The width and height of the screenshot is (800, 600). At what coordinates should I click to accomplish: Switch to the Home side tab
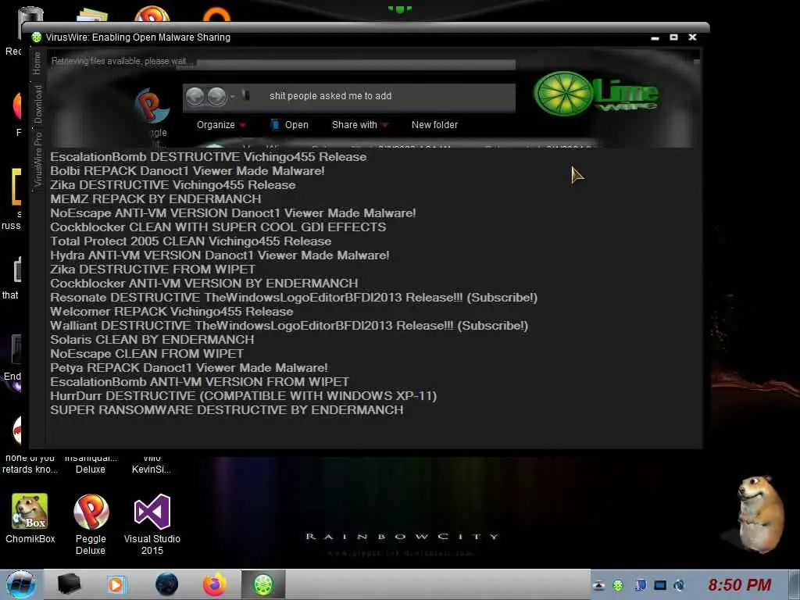[x=37, y=62]
